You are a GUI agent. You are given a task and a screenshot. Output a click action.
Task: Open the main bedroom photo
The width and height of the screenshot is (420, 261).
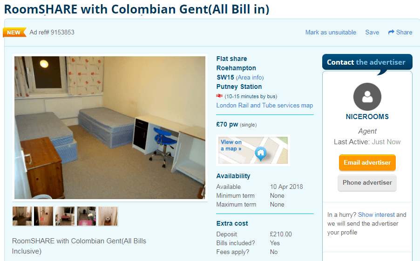click(x=110, y=128)
